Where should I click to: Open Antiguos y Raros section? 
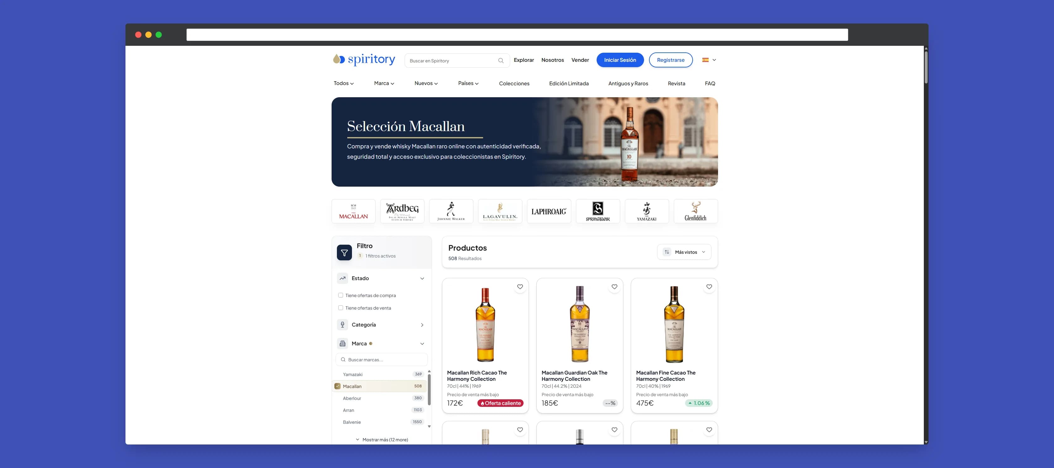click(x=628, y=83)
